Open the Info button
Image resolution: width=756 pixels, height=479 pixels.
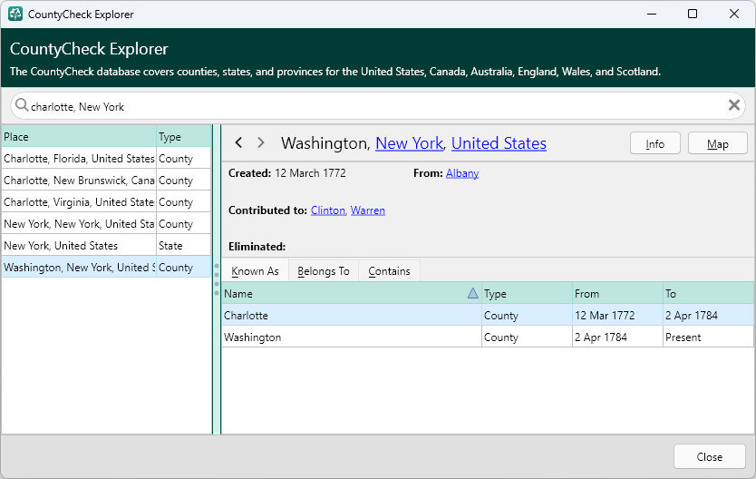click(x=654, y=143)
